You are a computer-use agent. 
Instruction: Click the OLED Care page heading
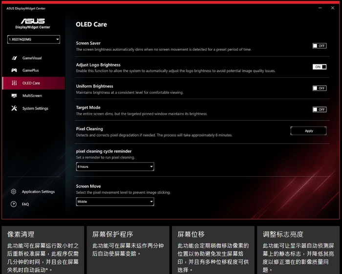(x=91, y=24)
